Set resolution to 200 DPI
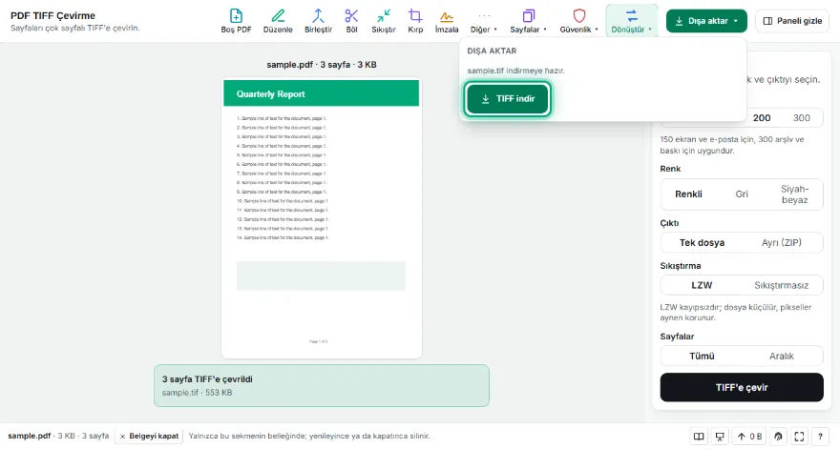 coord(762,118)
